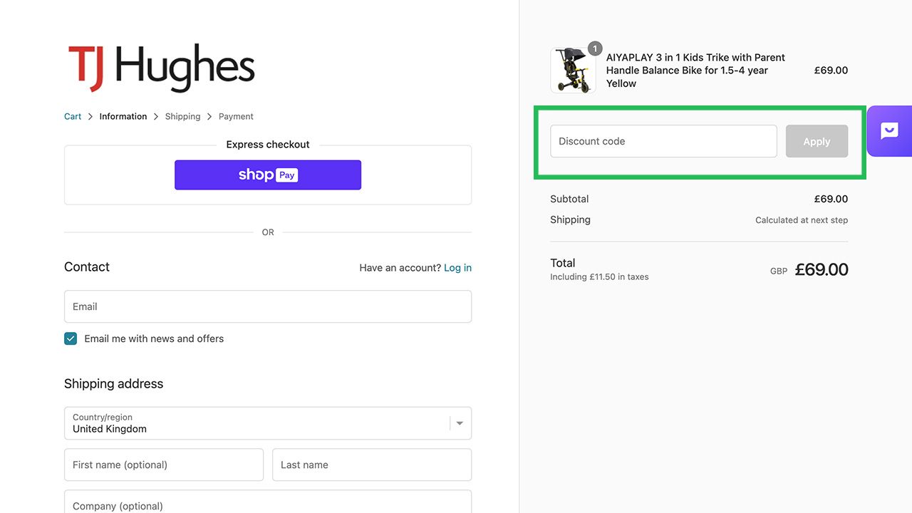Apply the discount code

point(817,141)
